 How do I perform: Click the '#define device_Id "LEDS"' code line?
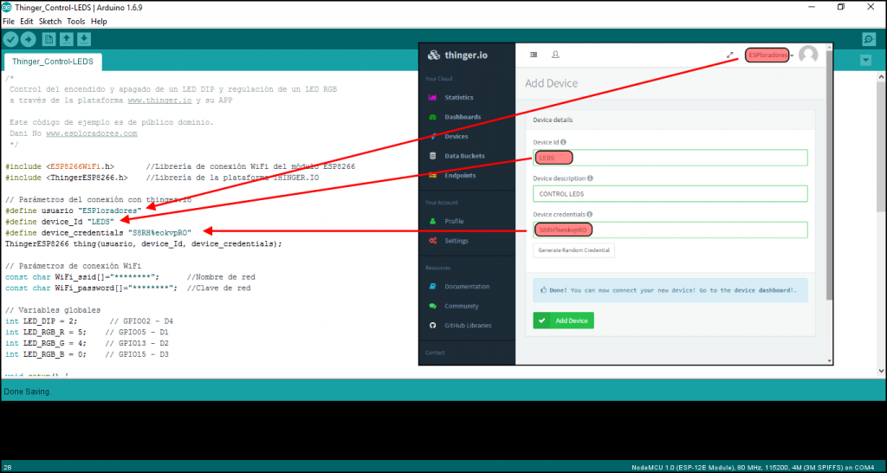pyautogui.click(x=60, y=221)
